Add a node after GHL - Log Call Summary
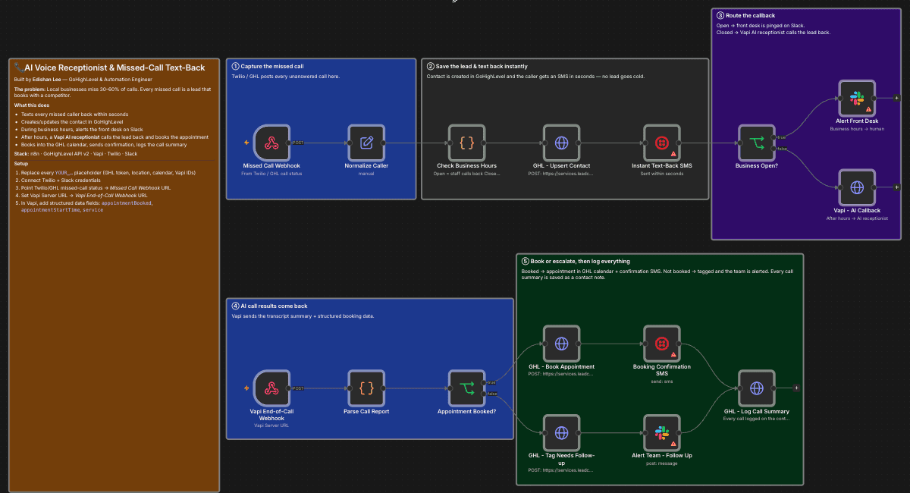Viewport: 910px width, 493px height. pos(796,388)
